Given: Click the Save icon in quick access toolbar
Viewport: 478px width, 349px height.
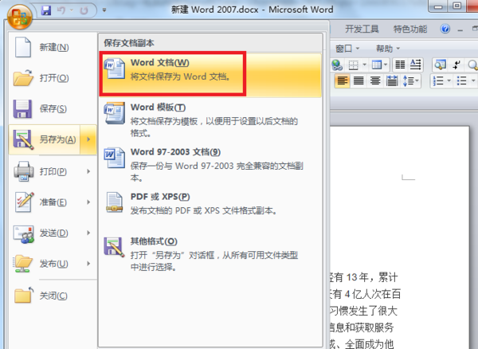Looking at the screenshot, I should click(46, 10).
